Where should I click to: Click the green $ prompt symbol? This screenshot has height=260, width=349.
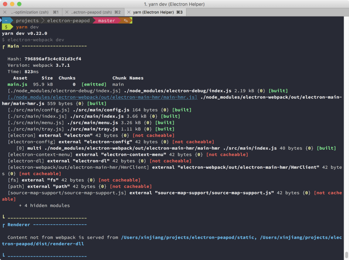pos(6,27)
